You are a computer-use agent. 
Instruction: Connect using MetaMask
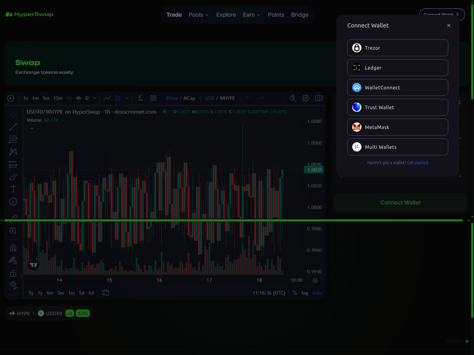click(x=398, y=127)
